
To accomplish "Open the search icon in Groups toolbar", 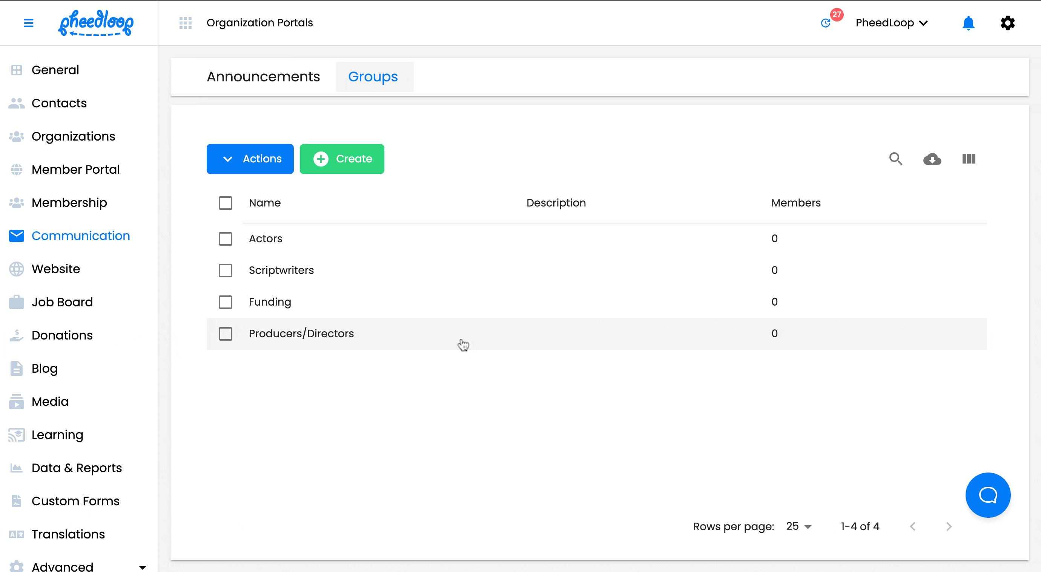I will point(896,159).
